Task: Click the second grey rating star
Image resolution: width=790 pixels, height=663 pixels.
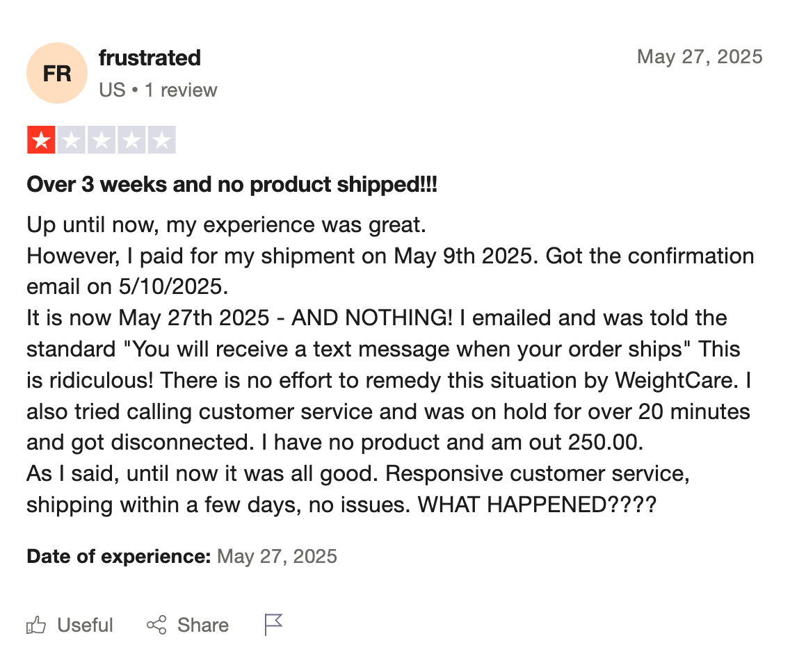Action: [72, 140]
